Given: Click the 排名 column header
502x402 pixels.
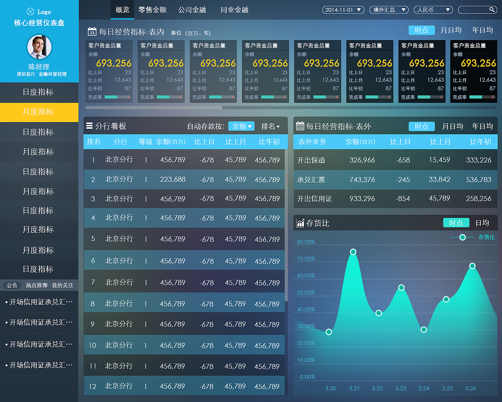Looking at the screenshot, I should [x=94, y=142].
